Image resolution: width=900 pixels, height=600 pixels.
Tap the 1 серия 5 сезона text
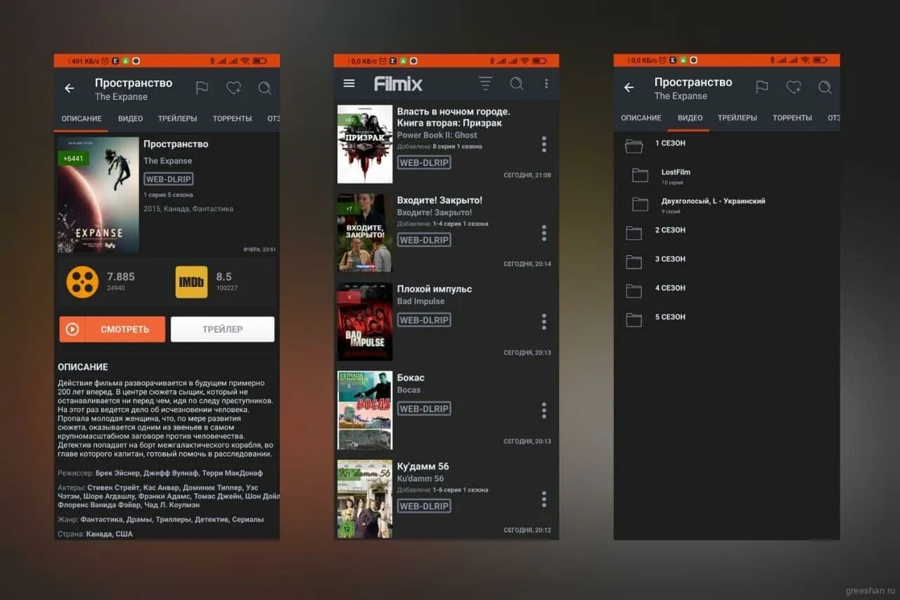tap(168, 195)
